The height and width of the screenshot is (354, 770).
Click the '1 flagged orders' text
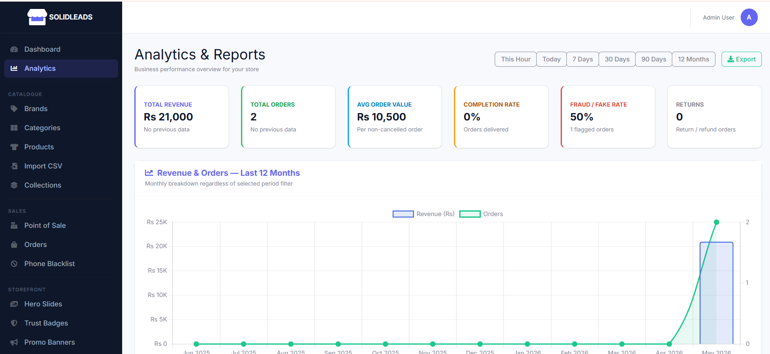pos(592,129)
